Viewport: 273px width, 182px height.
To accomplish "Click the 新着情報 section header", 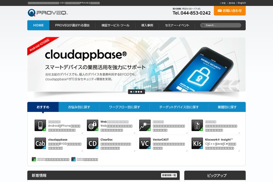I will (39, 175).
